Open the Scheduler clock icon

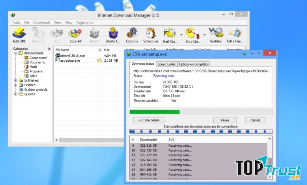pos(150,33)
